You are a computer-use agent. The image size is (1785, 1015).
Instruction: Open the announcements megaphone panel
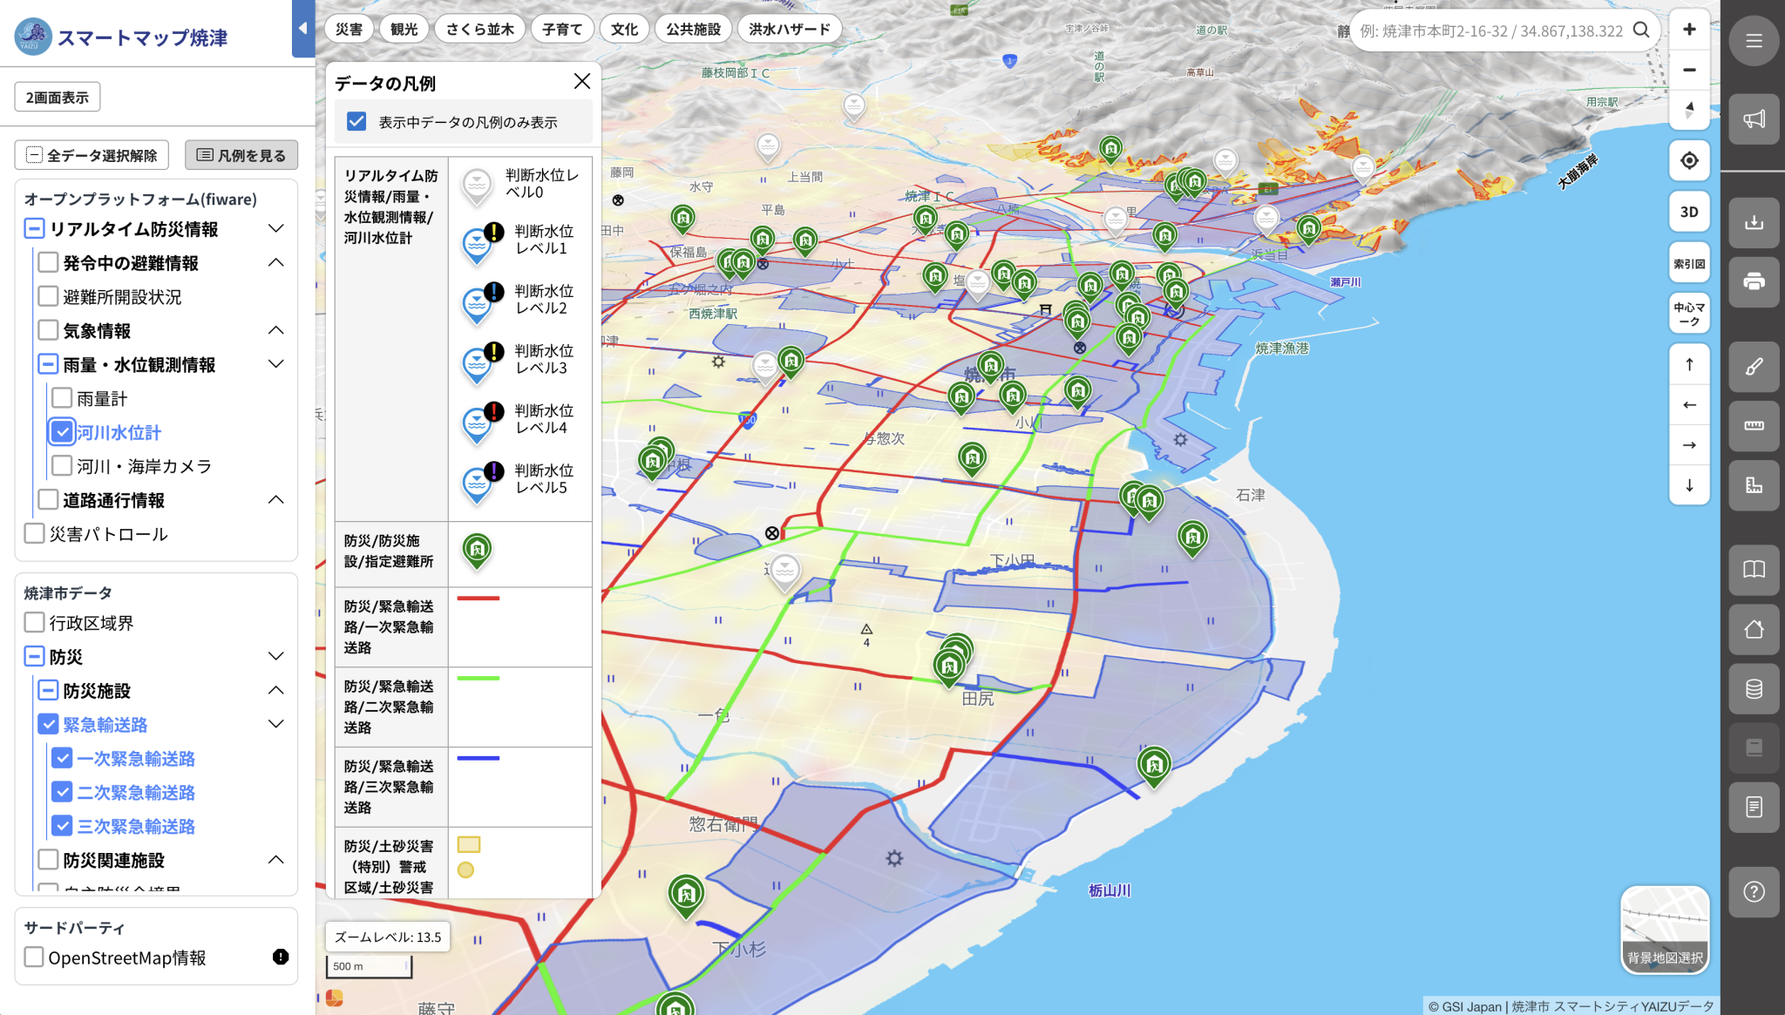tap(1754, 119)
